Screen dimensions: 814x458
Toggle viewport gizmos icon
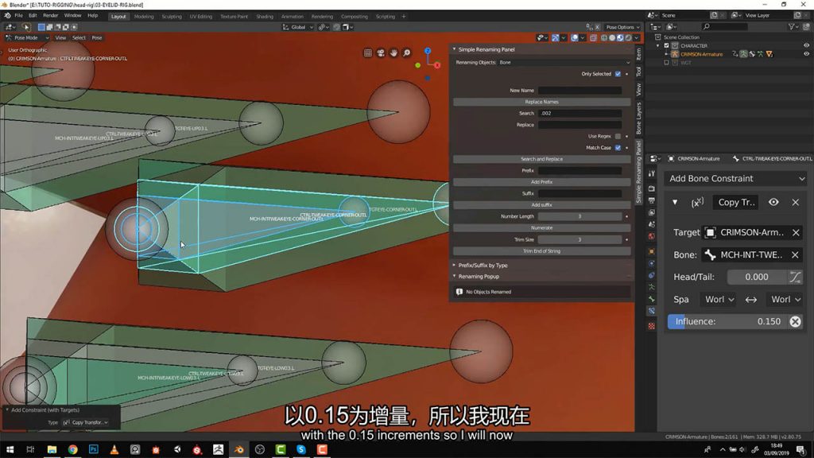556,38
